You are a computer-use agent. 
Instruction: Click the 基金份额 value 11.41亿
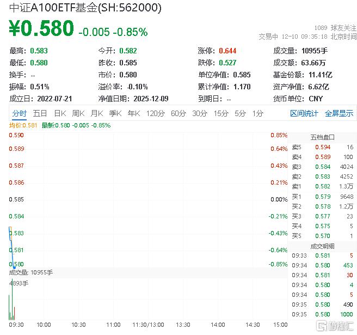click(x=321, y=75)
